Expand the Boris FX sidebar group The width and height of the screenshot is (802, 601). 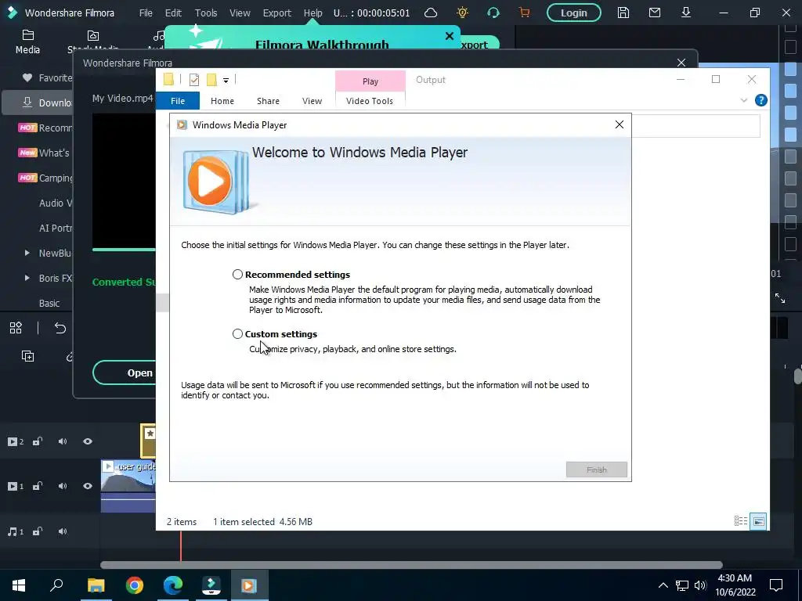coord(27,278)
